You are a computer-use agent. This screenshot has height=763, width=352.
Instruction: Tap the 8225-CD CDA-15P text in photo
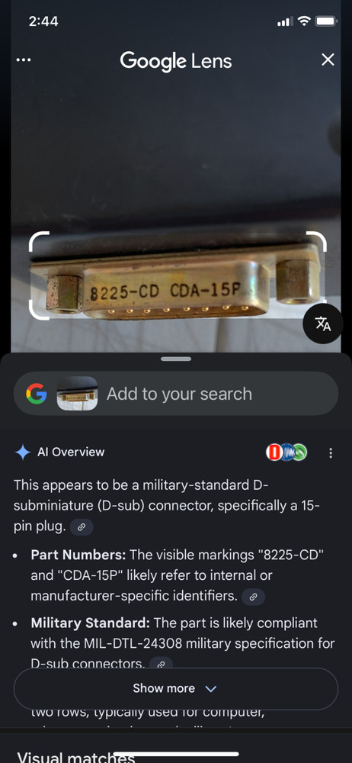point(165,291)
